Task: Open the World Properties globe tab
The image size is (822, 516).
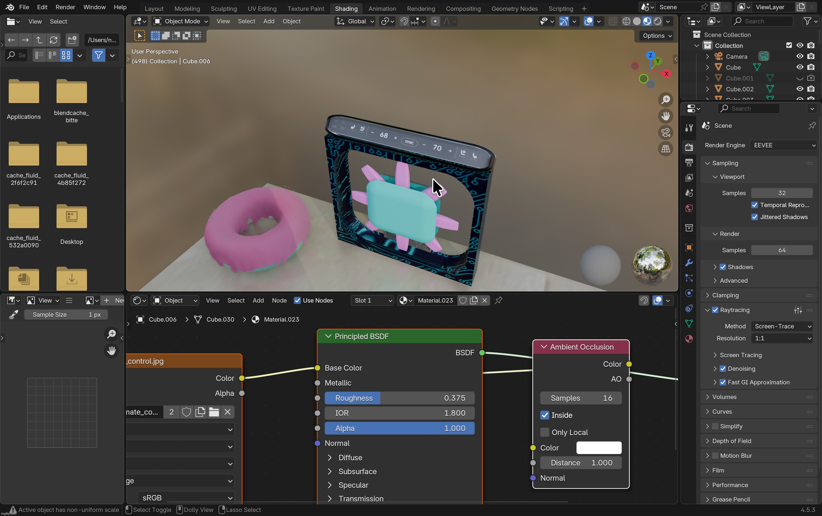Action: (689, 207)
